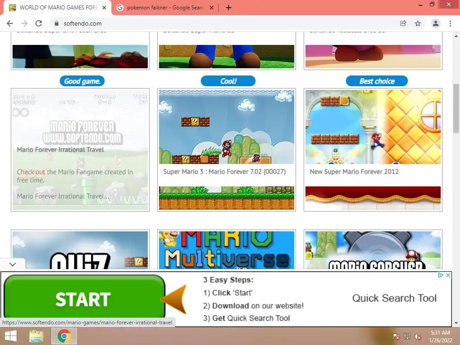Reload the softendo.com page
This screenshot has height=345, width=460.
point(39,23)
